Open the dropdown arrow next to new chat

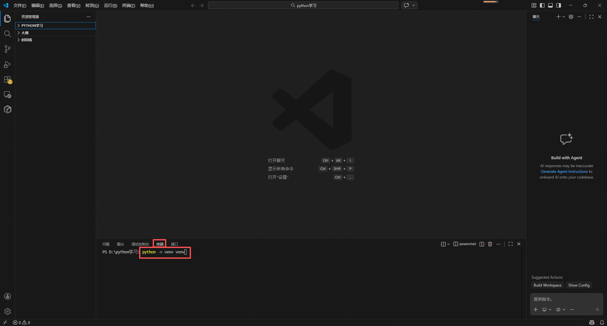pyautogui.click(x=564, y=17)
